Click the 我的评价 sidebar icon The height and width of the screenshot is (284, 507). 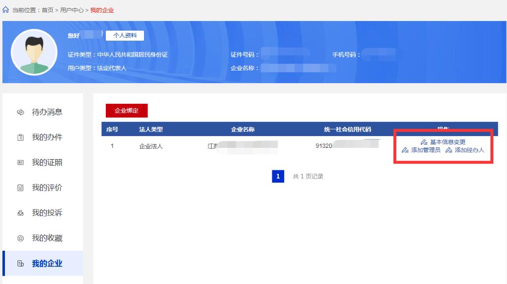pos(21,188)
